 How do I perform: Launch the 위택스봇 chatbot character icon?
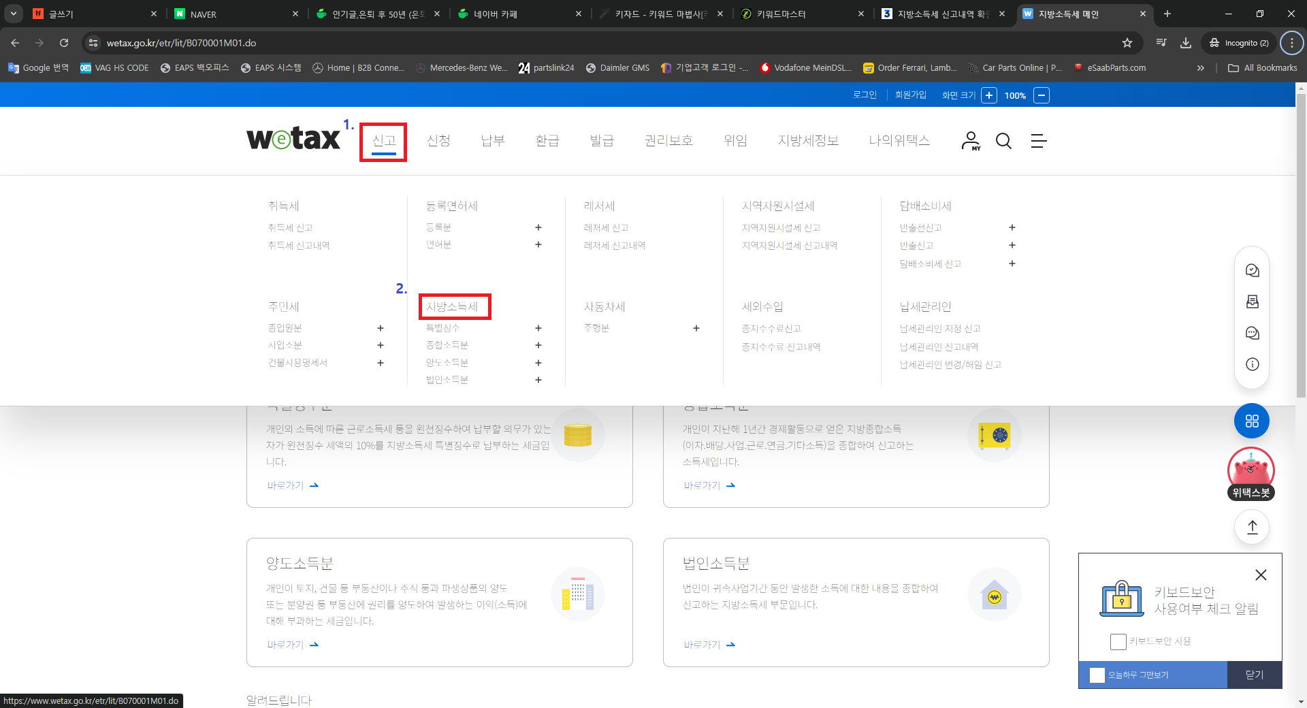click(1251, 470)
